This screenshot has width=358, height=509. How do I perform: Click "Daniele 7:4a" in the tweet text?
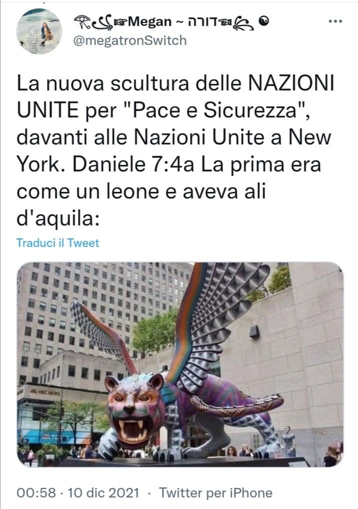tap(133, 164)
